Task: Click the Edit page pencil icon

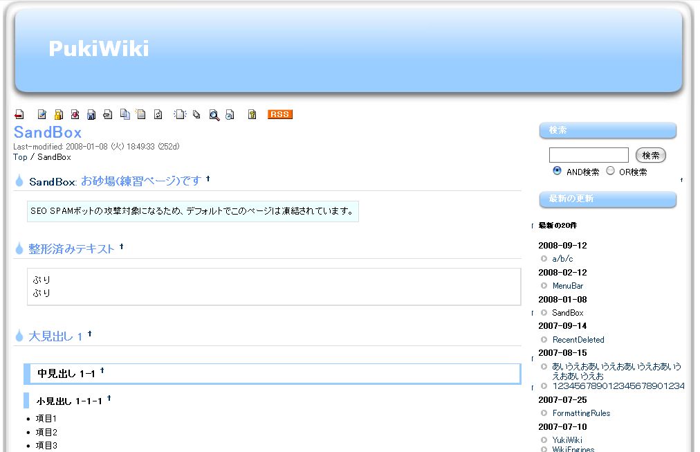Action: 42,115
